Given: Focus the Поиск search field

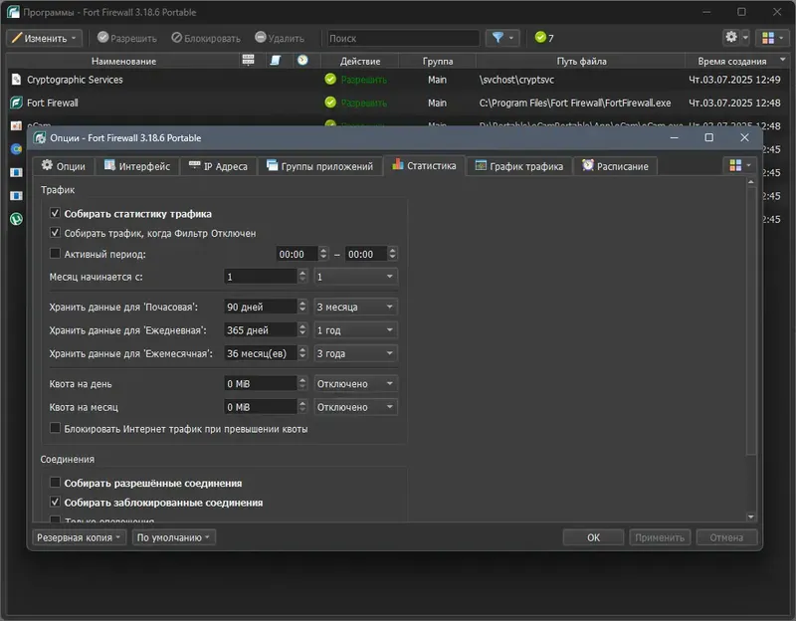Looking at the screenshot, I should point(403,38).
